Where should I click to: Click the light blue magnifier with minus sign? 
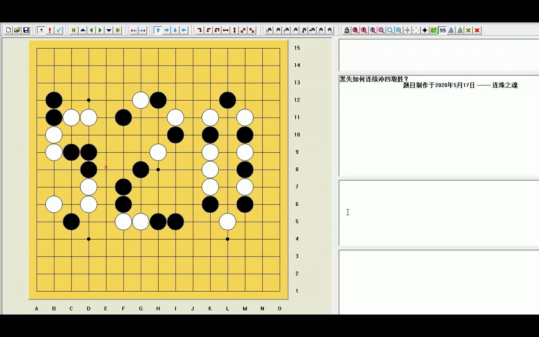click(399, 30)
